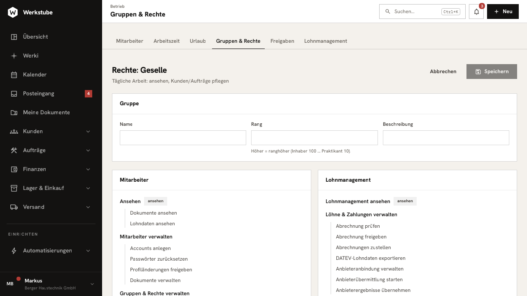Open the Markus account menu chevron
This screenshot has width=527, height=296.
pyautogui.click(x=92, y=284)
